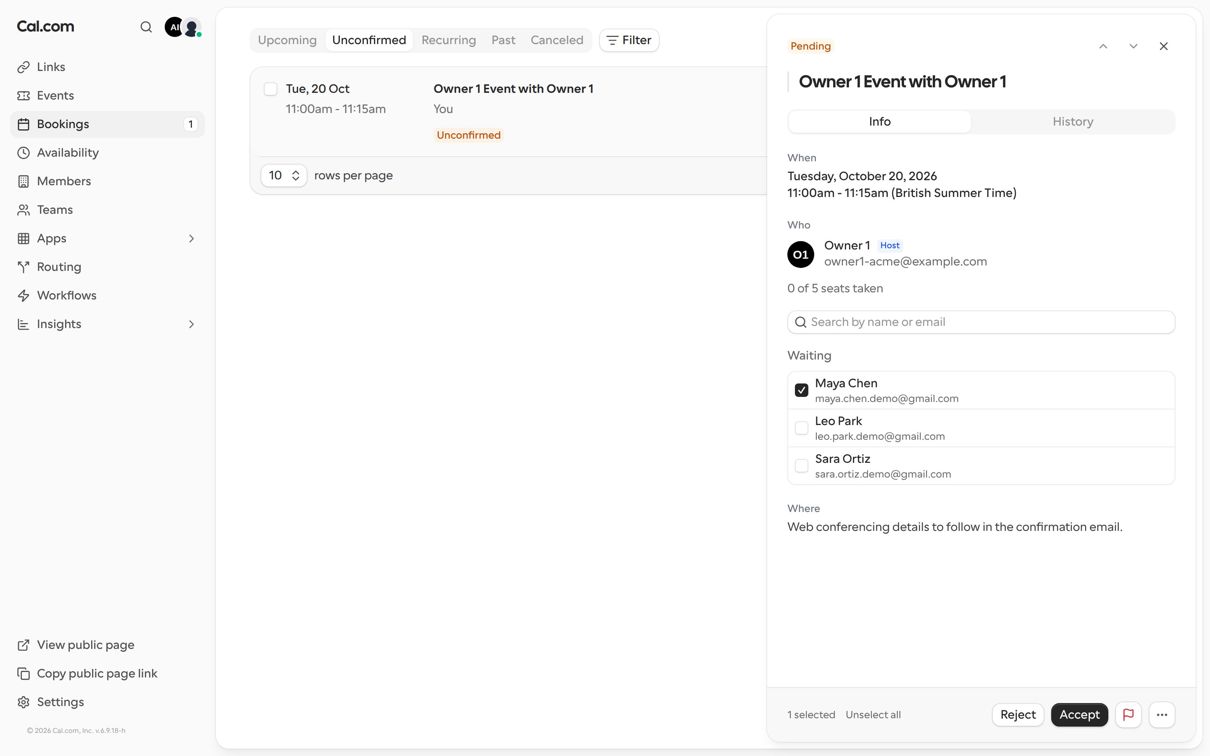Reject the selected attendee
1210x756 pixels.
(1018, 714)
